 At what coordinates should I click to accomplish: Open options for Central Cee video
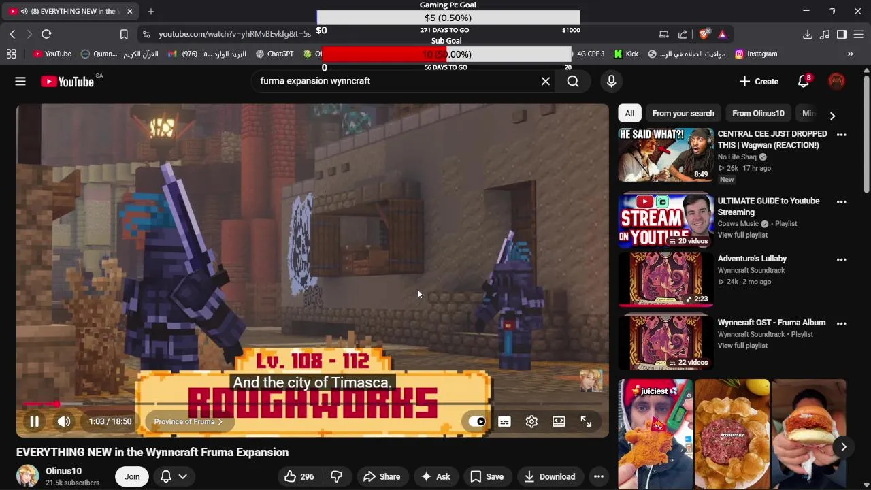(841, 135)
